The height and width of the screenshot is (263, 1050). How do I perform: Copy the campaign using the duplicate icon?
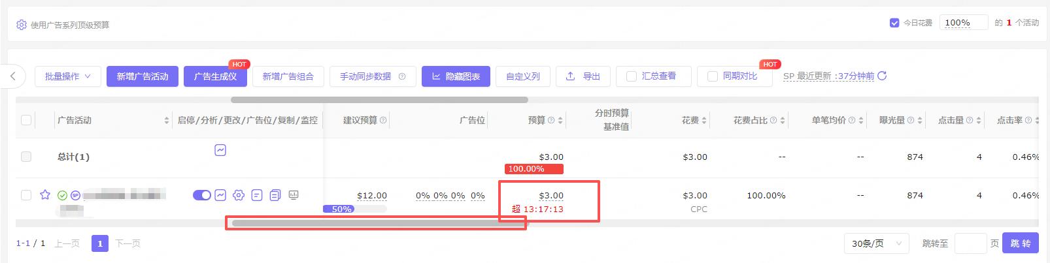275,194
